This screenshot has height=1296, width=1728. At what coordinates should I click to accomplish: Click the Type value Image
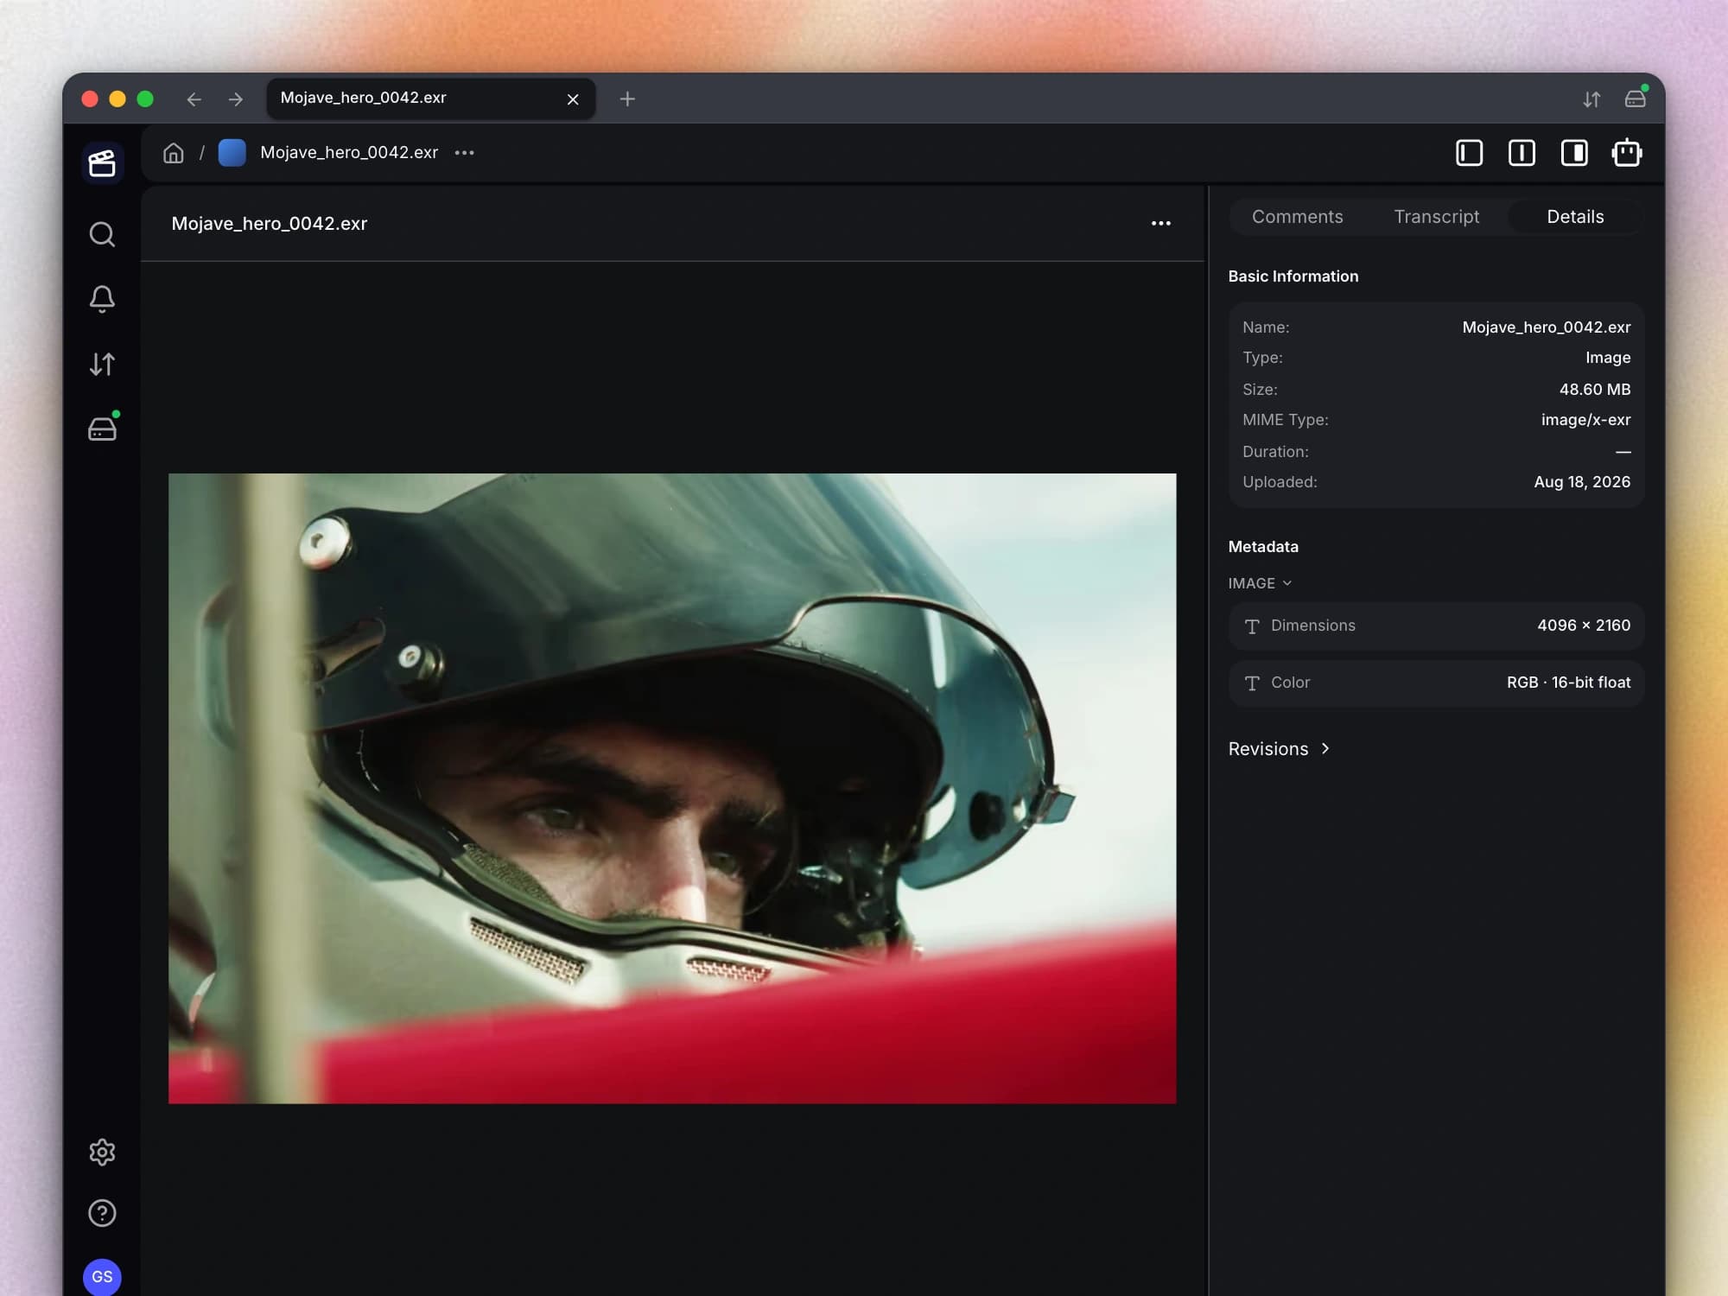click(x=1607, y=358)
